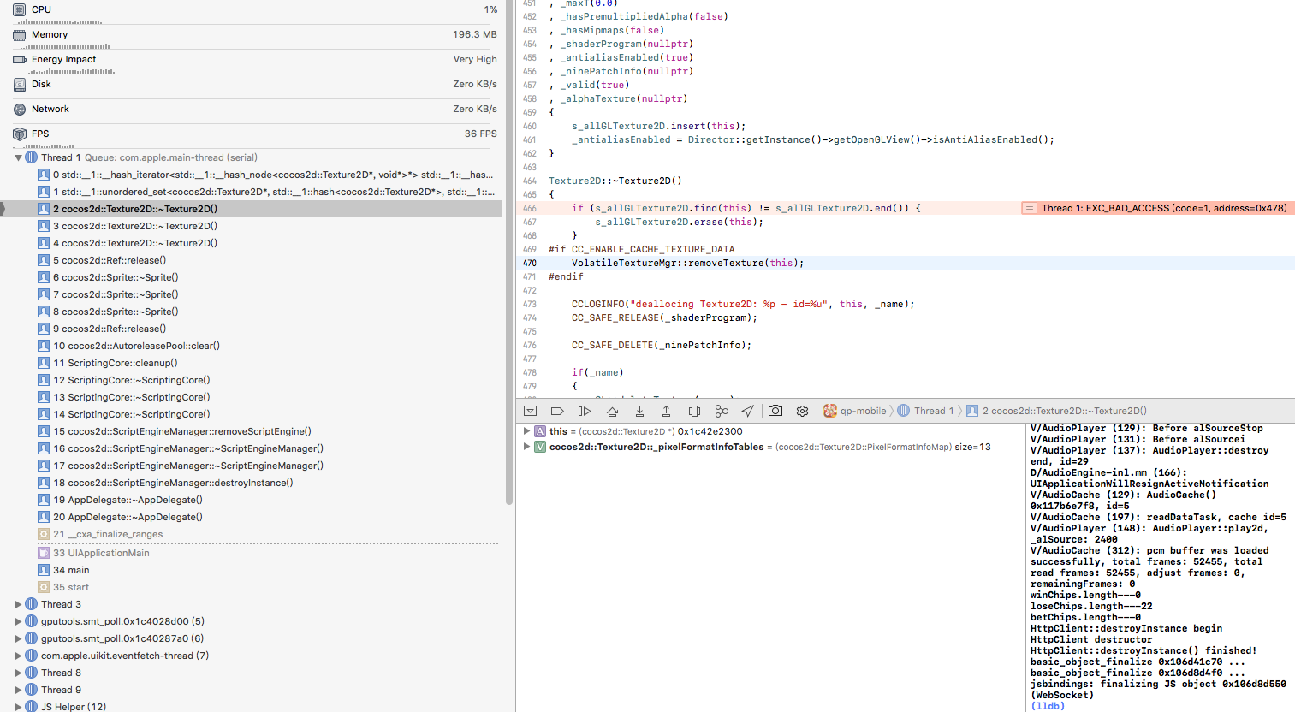The height and width of the screenshot is (712, 1295).
Task: Click the Step Out icon
Action: click(666, 411)
